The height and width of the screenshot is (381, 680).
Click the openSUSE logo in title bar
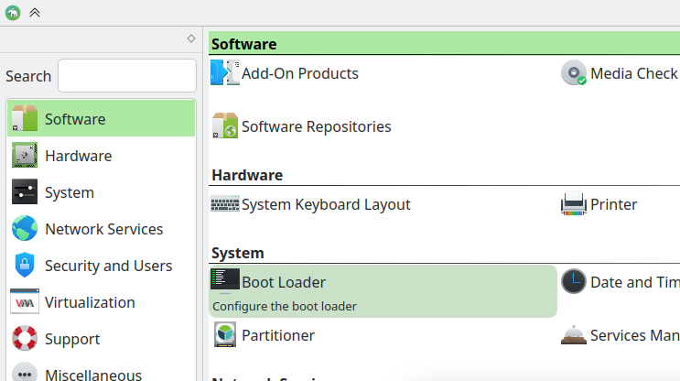[13, 13]
